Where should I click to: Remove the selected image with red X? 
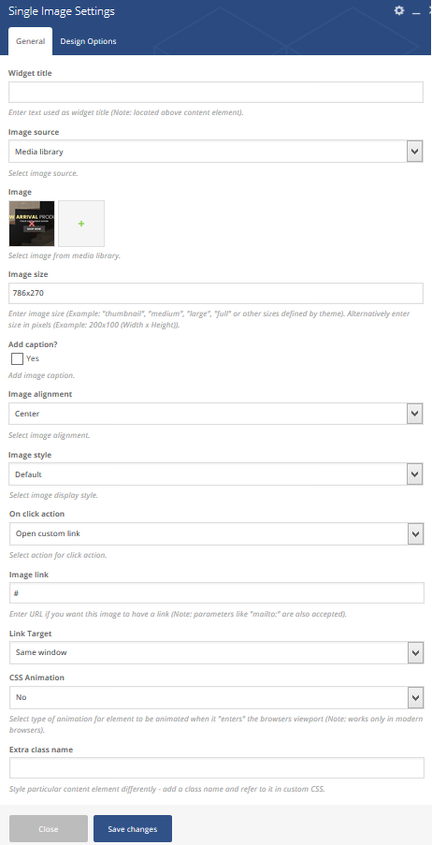[32, 223]
